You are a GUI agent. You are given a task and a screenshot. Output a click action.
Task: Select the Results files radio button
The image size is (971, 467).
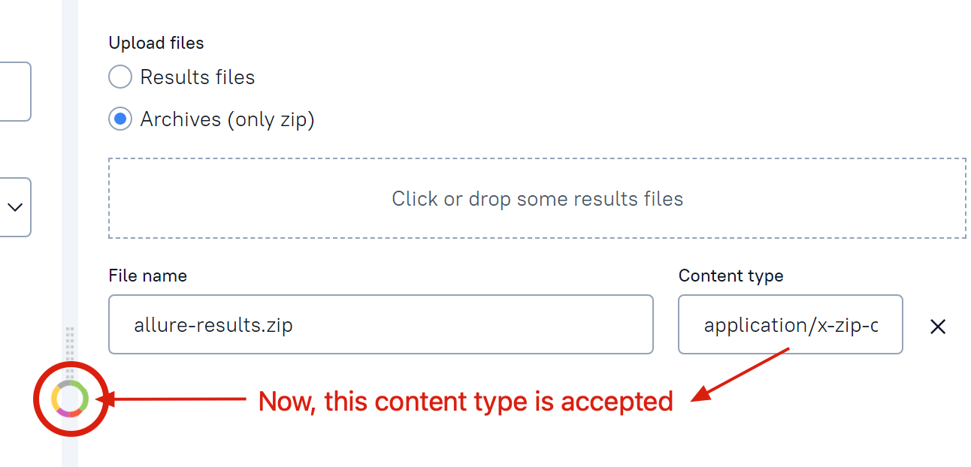coord(119,77)
